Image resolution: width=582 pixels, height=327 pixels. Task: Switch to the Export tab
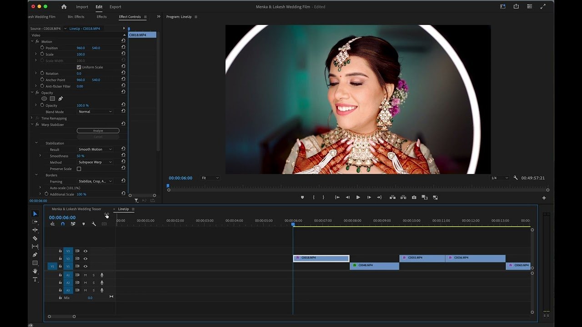pyautogui.click(x=115, y=7)
